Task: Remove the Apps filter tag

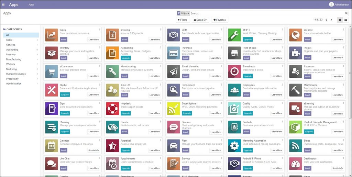Action: pyautogui.click(x=188, y=13)
